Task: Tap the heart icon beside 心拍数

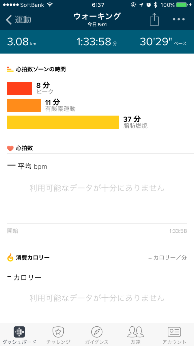Action: [x=10, y=148]
